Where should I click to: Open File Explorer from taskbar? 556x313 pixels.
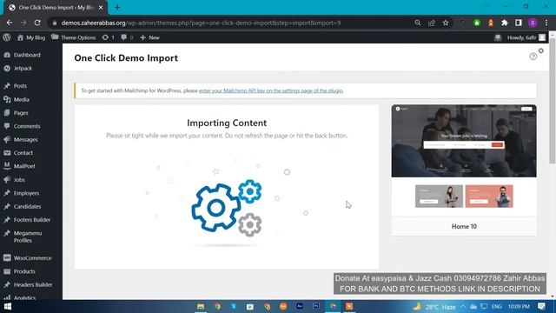[201, 307]
